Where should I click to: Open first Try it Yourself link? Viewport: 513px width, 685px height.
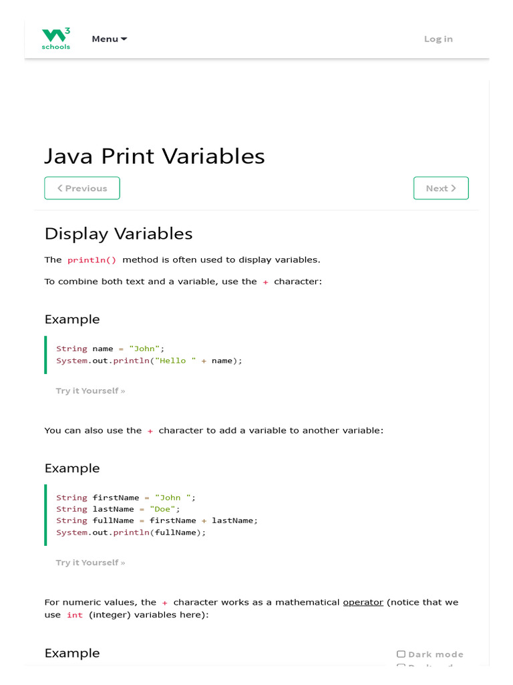[x=90, y=391]
